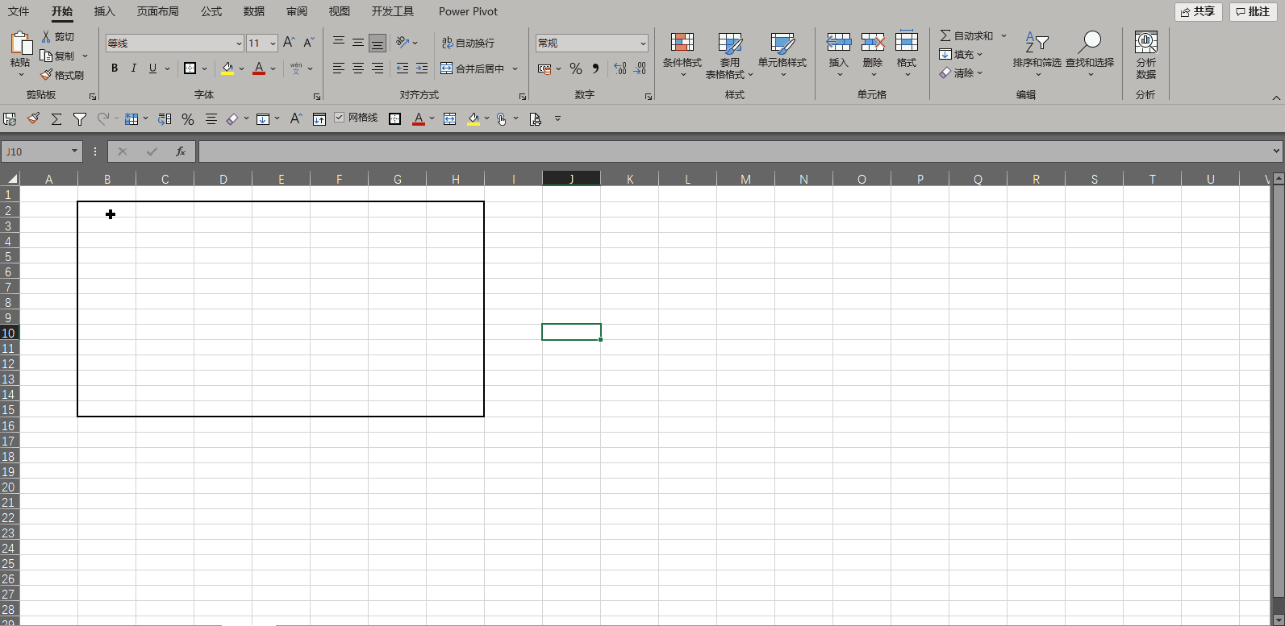Open 查找和选择 Find and Select
The height and width of the screenshot is (626, 1285).
(x=1090, y=55)
